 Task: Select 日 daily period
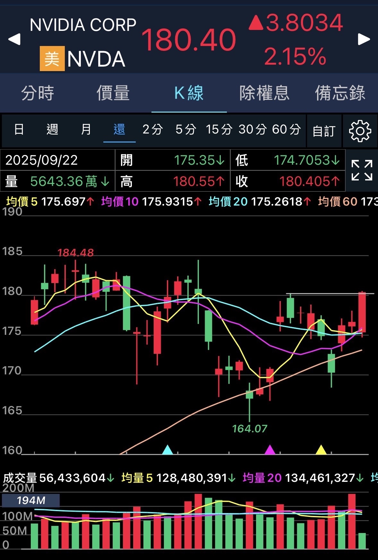19,129
